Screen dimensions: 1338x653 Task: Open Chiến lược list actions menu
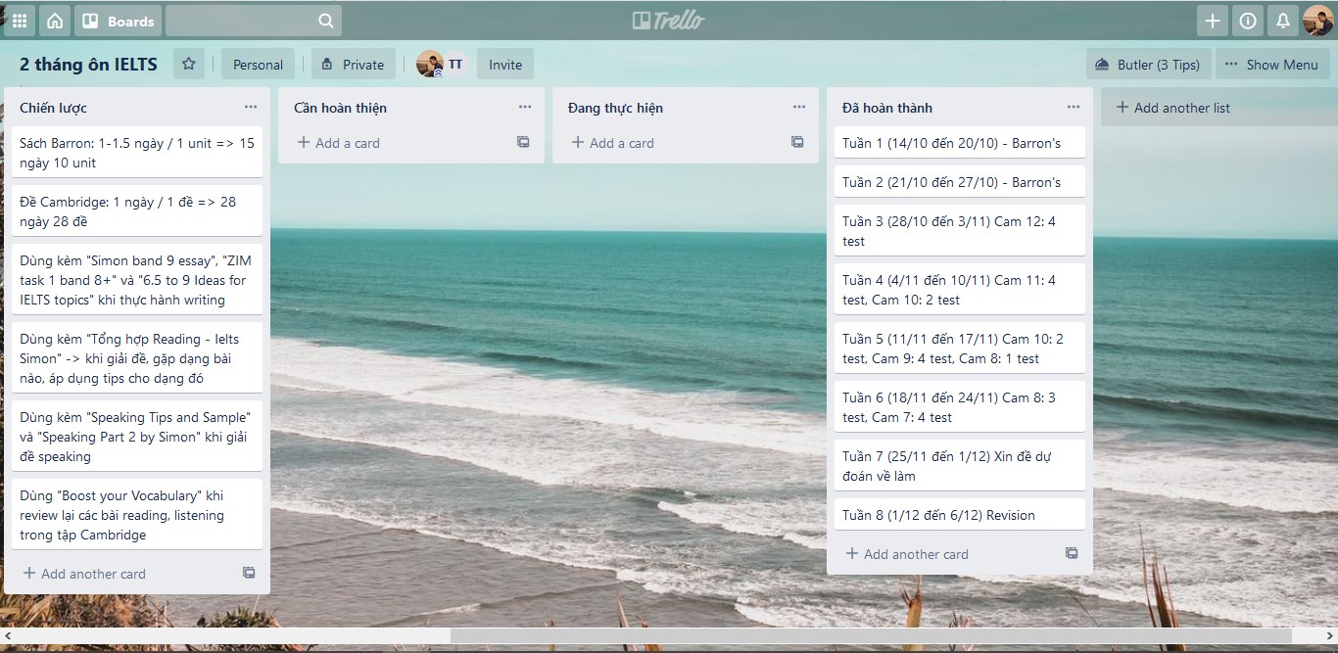tap(251, 108)
